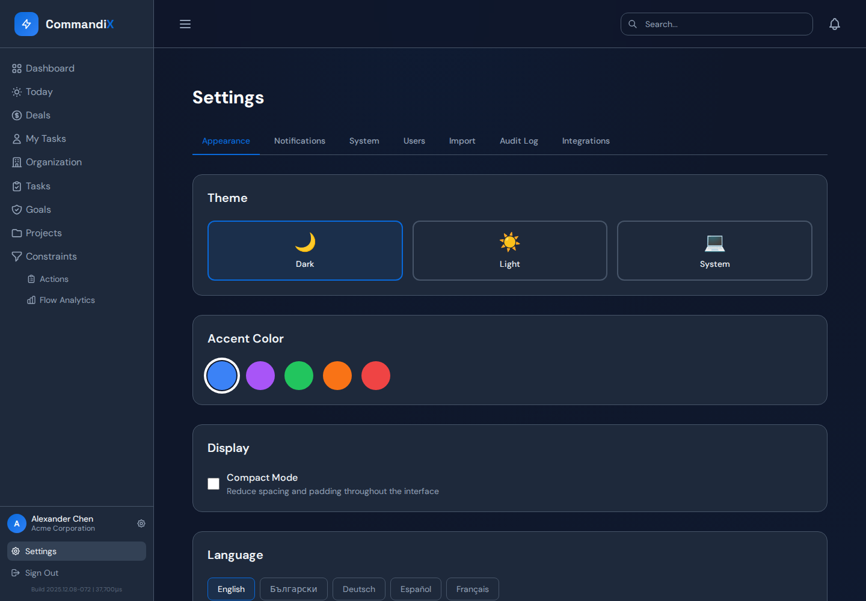Choose the Deutsch language button
Viewport: 866px width, 601px height.
(359, 589)
